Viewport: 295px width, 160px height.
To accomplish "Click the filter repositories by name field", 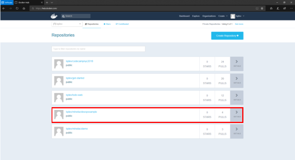I will [x=98, y=49].
